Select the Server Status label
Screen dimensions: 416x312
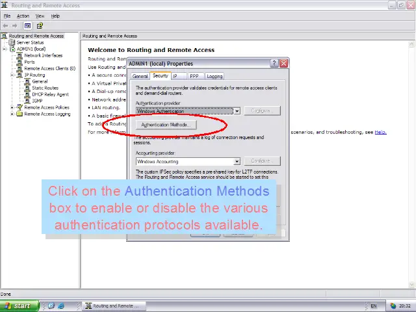(x=30, y=42)
